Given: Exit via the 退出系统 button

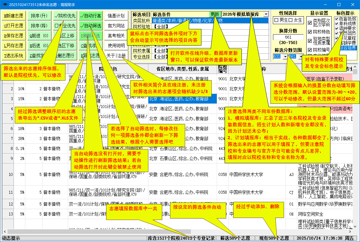Looking at the screenshot, I should [14, 56].
